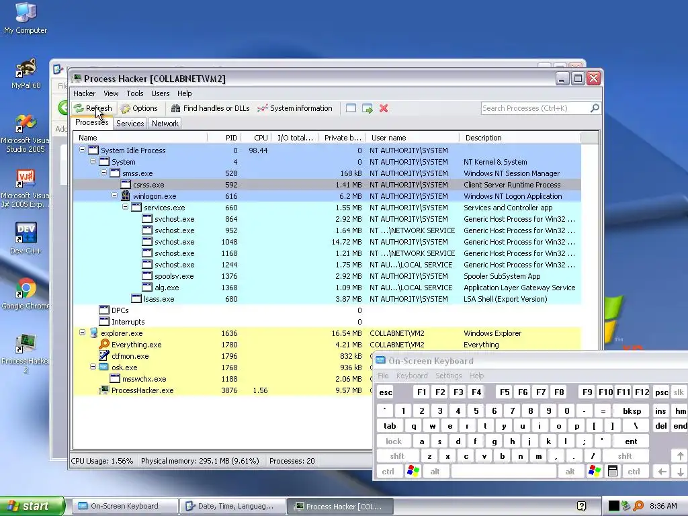
Task: Open the Settings menu in On-Screen Keyboard
Action: click(x=448, y=376)
